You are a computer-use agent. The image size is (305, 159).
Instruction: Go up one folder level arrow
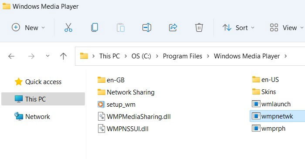(x=63, y=56)
